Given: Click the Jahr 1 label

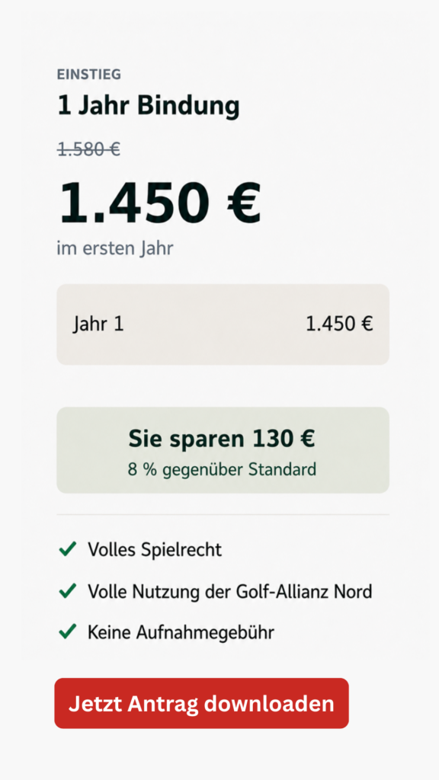Looking at the screenshot, I should click(98, 324).
